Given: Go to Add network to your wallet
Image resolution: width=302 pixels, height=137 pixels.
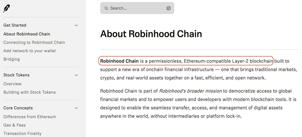Looking at the screenshot, I should coord(30,51).
